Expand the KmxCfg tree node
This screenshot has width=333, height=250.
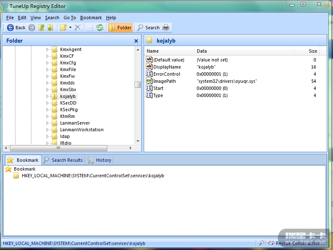tap(47, 63)
